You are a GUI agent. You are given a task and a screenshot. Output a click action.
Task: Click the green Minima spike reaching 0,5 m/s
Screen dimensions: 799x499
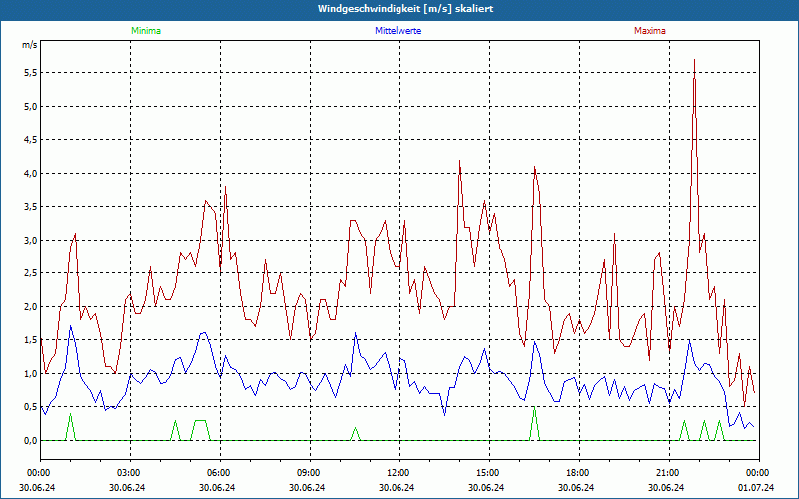tap(534, 423)
